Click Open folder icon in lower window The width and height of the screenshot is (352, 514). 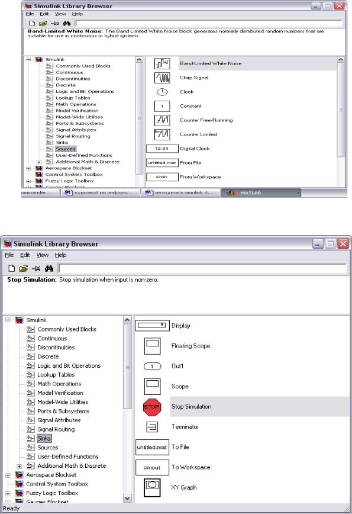tap(24, 268)
